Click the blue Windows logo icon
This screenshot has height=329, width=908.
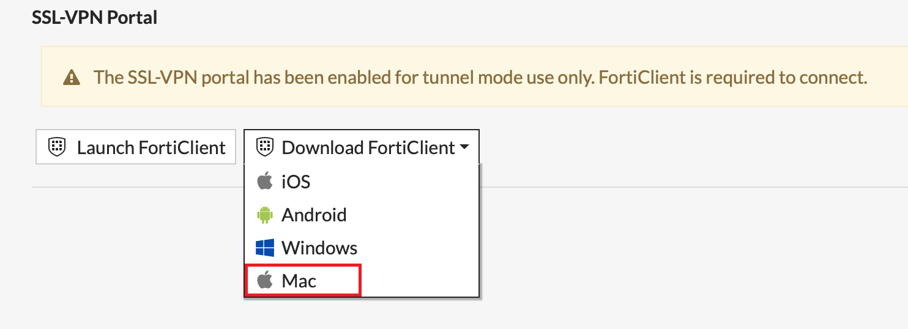coord(264,248)
